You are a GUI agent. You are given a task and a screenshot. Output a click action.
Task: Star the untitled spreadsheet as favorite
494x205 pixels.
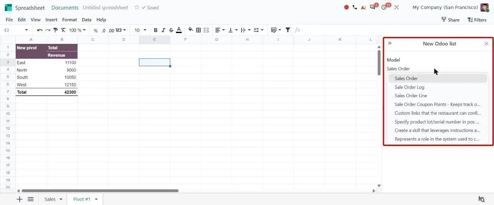point(137,7)
